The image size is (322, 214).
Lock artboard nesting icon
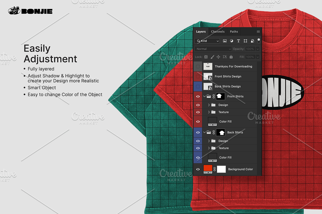tap(225, 57)
